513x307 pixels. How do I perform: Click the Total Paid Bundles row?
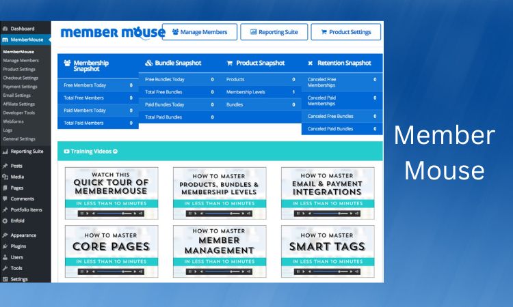(179, 117)
